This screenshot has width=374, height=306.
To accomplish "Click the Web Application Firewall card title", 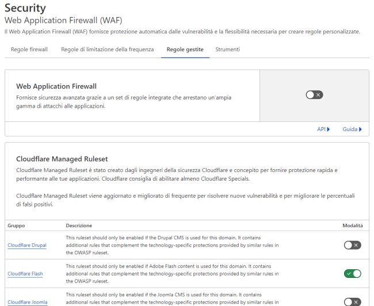I will (x=56, y=86).
